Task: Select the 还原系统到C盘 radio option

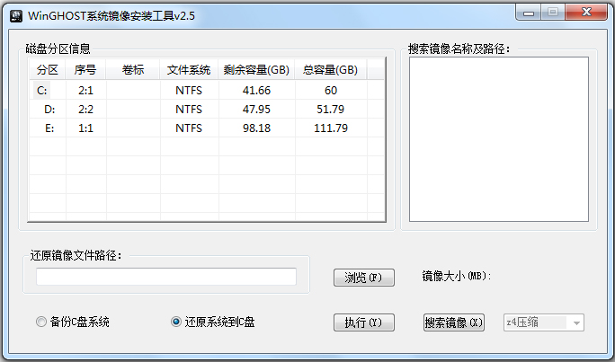Action: 213,322
